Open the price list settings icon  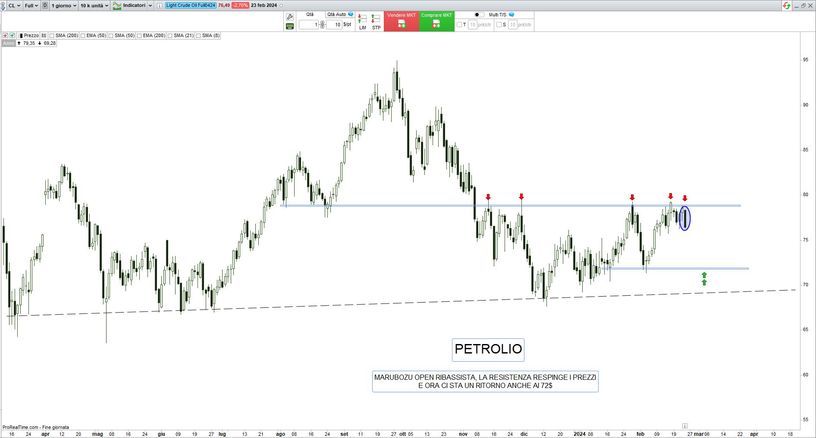click(44, 35)
